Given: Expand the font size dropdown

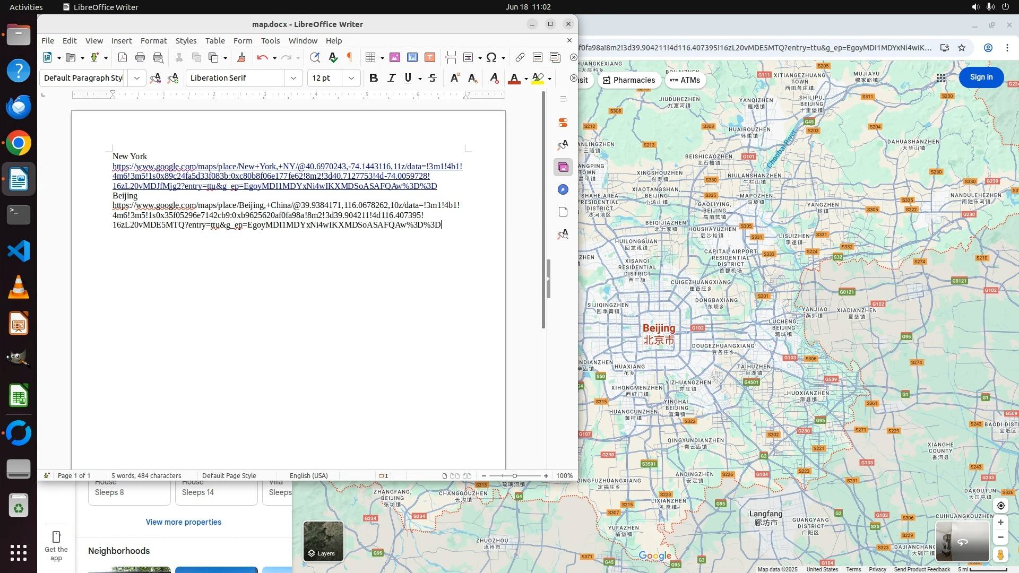Looking at the screenshot, I should [351, 79].
